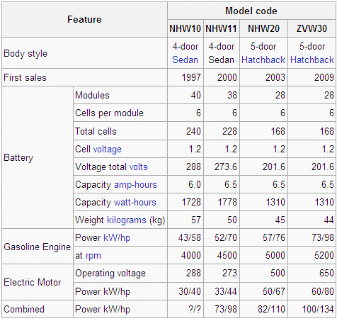Click the Model code header cell

coord(251,11)
